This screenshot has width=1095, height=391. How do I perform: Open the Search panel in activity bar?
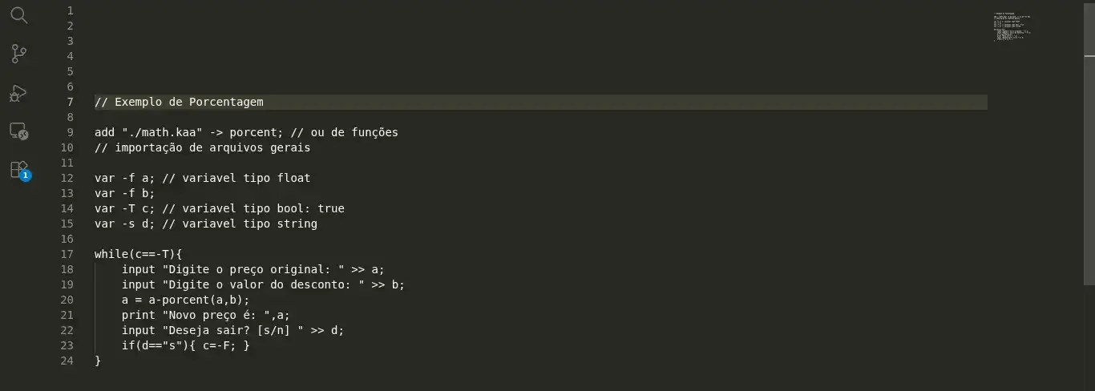[18, 15]
